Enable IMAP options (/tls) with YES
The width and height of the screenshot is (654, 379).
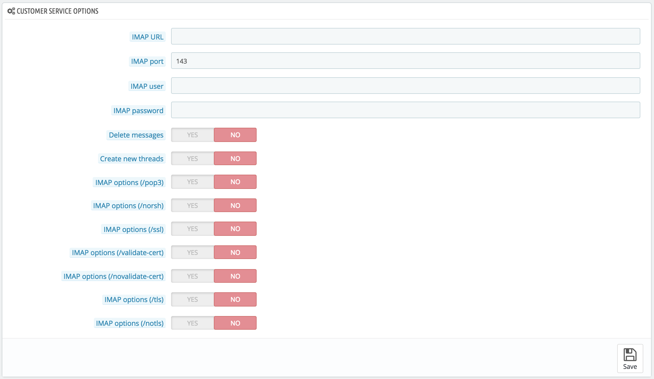[x=192, y=299]
